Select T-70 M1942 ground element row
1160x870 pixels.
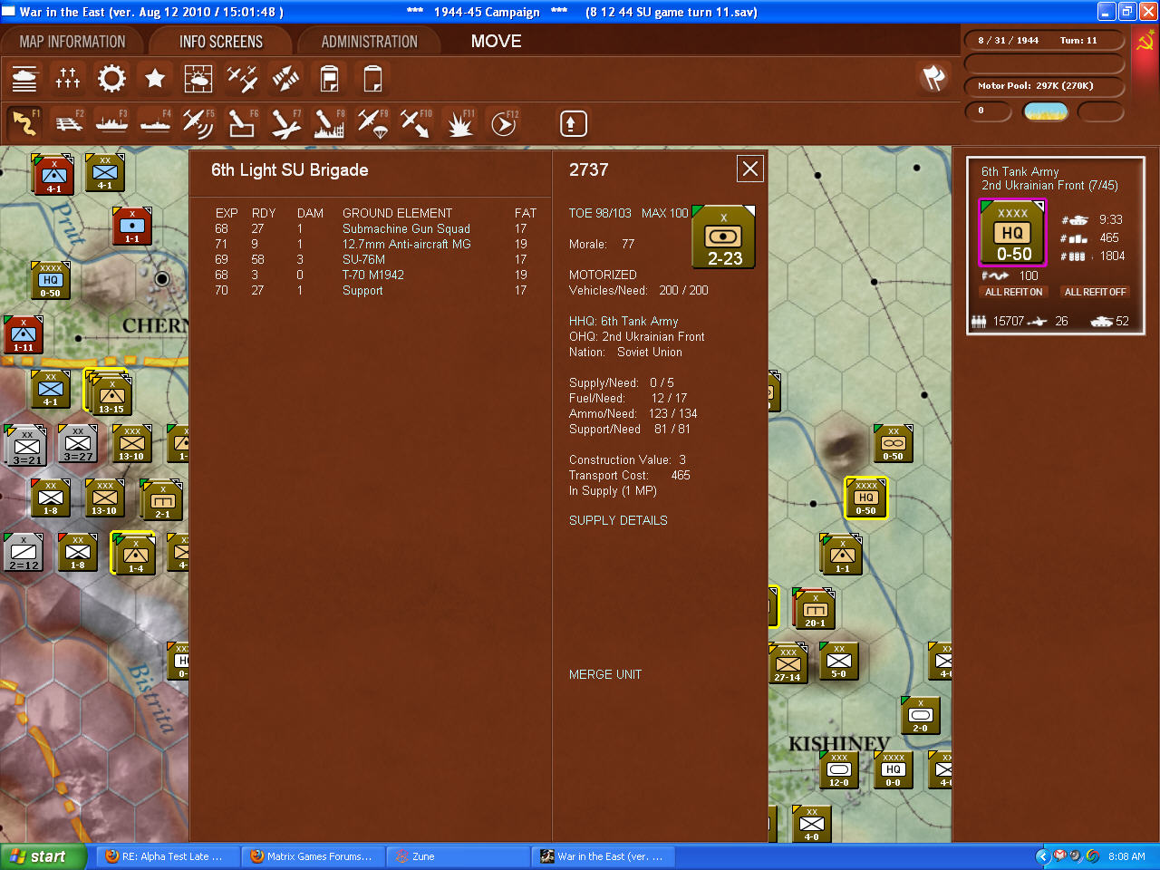[376, 275]
